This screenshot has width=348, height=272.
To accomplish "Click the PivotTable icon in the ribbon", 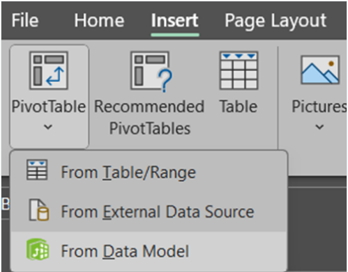I will [x=49, y=70].
